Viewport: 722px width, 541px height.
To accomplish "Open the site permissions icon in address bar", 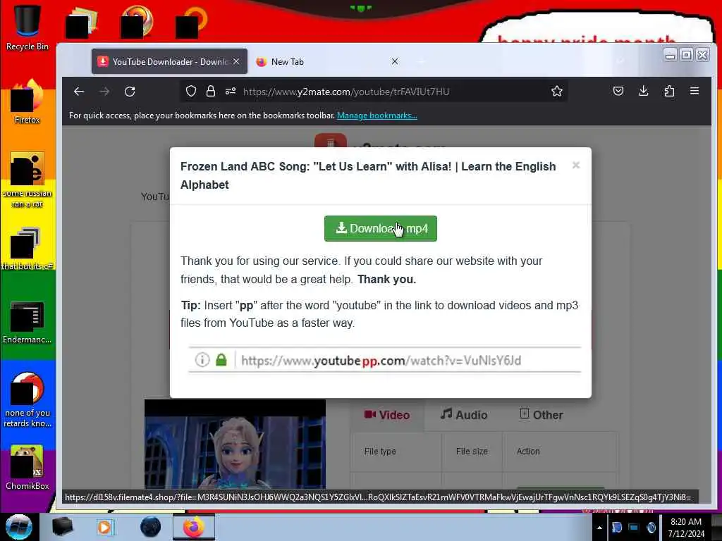I will point(231,91).
